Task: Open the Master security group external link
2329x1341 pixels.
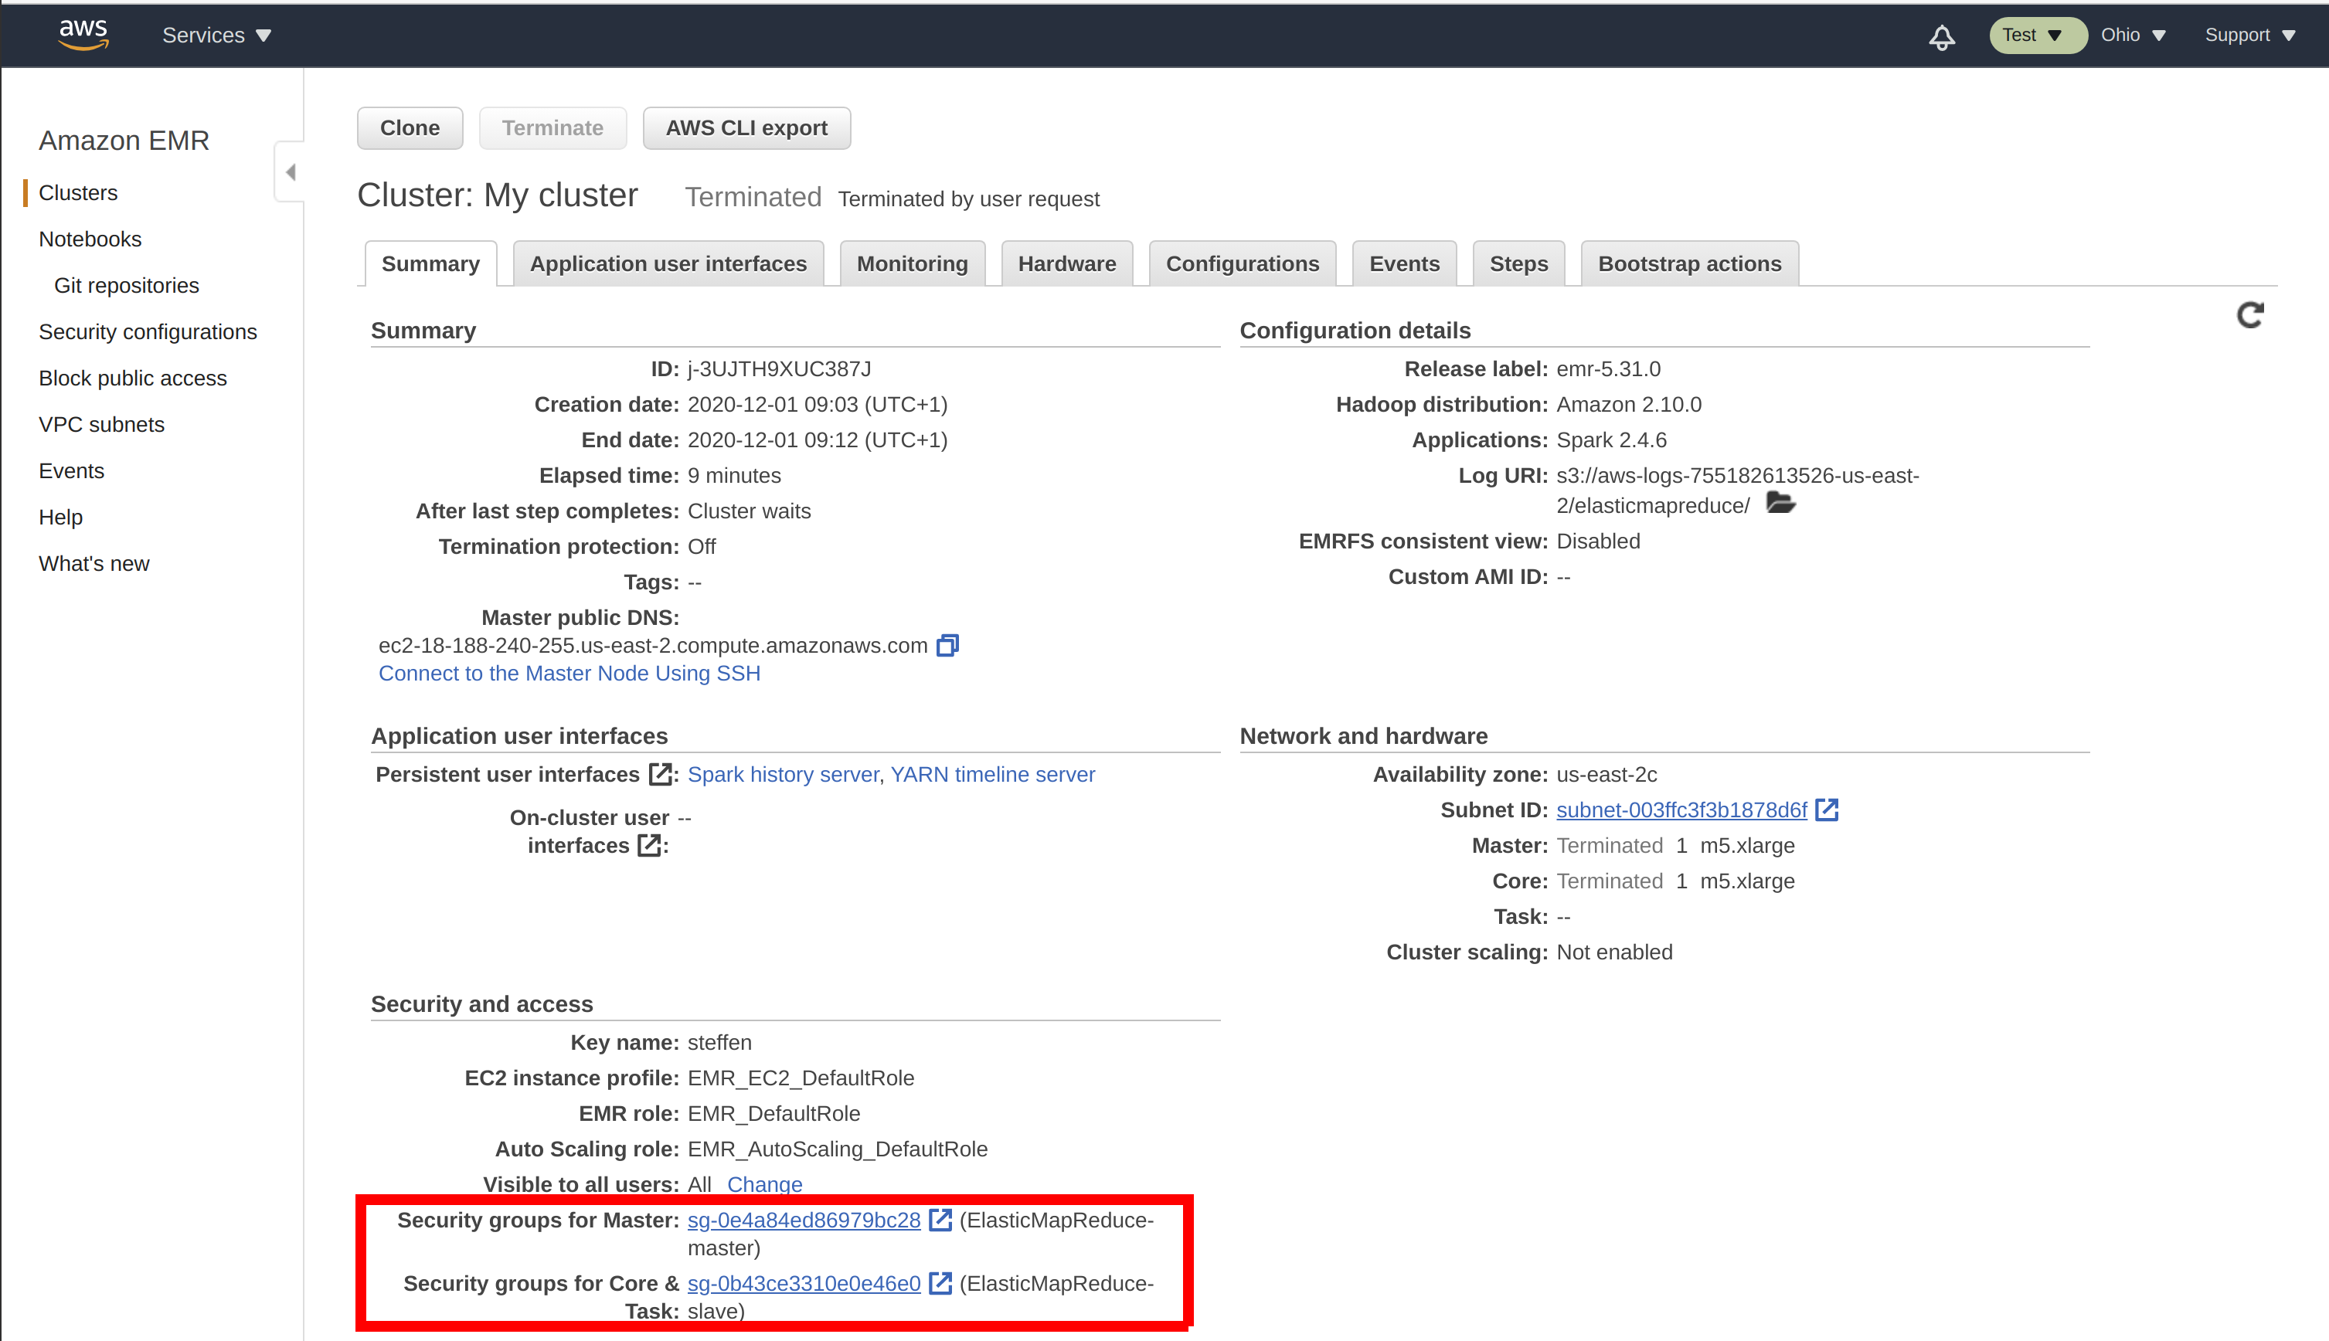Action: pyautogui.click(x=940, y=1220)
